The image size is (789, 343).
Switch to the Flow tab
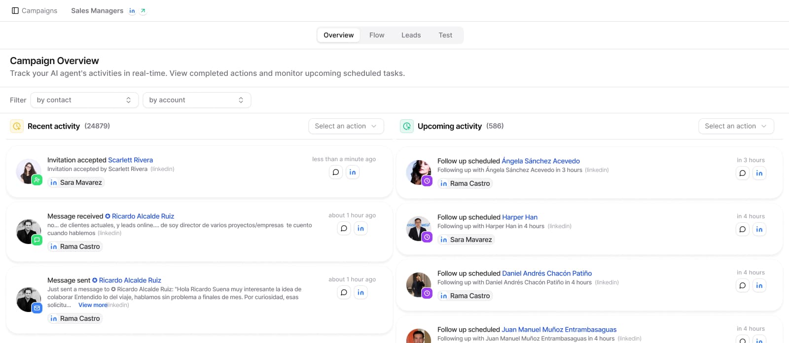pos(377,35)
